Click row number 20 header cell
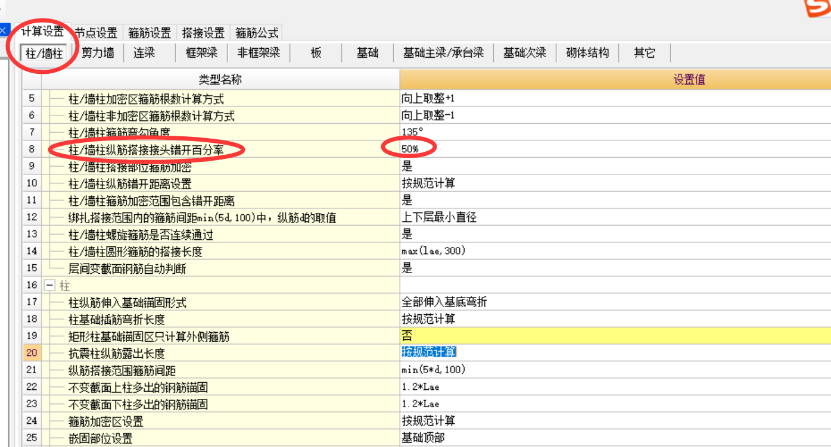This screenshot has width=831, height=447. click(x=32, y=353)
